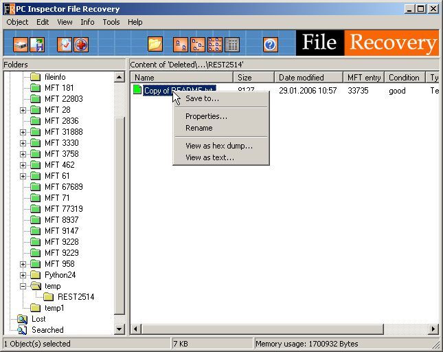Expand the MFT 31888 folder
Screen dimensions: 443x352
click(x=23, y=132)
